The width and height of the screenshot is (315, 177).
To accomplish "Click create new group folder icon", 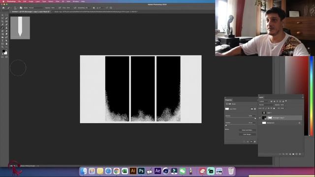I will tap(293, 154).
